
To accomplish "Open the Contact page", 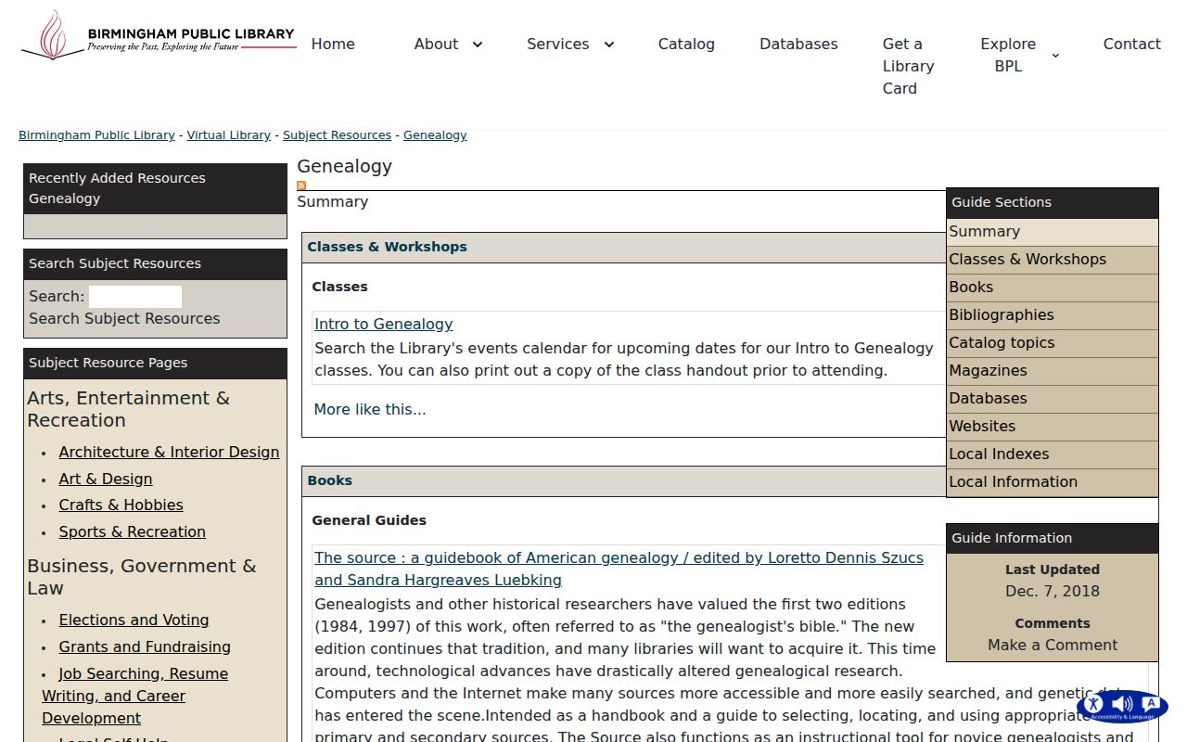I will click(x=1131, y=44).
